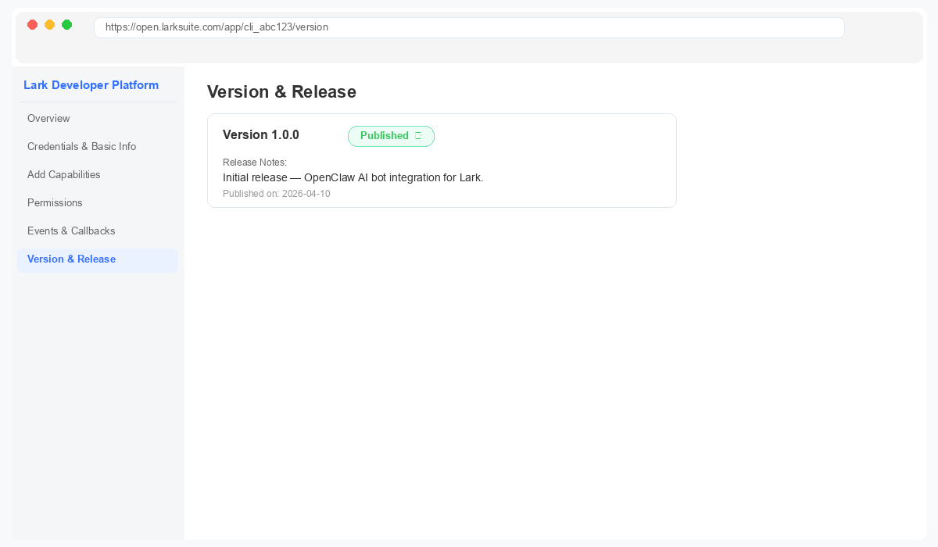Image resolution: width=938 pixels, height=547 pixels.
Task: Select the Release Notes label
Action: point(255,163)
